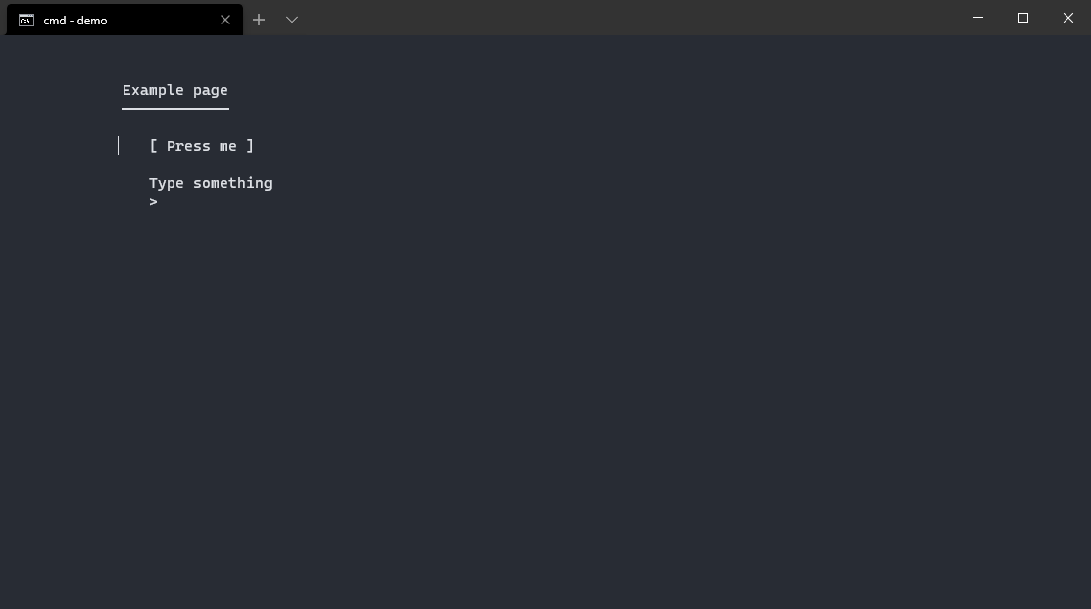Viewport: 1091px width, 609px height.
Task: Click the Example page heading
Action: pos(174,90)
